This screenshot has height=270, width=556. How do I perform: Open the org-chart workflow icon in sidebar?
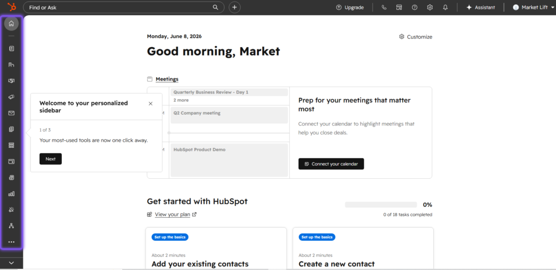coord(11,225)
